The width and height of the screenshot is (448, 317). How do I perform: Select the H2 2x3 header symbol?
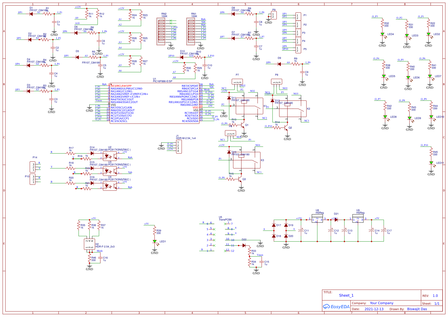tap(89, 244)
